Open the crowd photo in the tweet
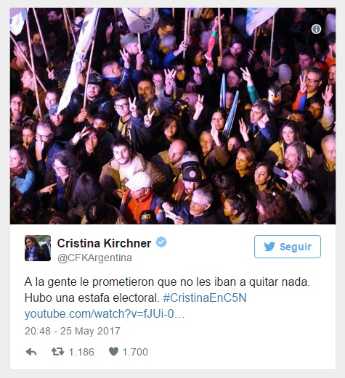345x378 pixels. coord(173,116)
